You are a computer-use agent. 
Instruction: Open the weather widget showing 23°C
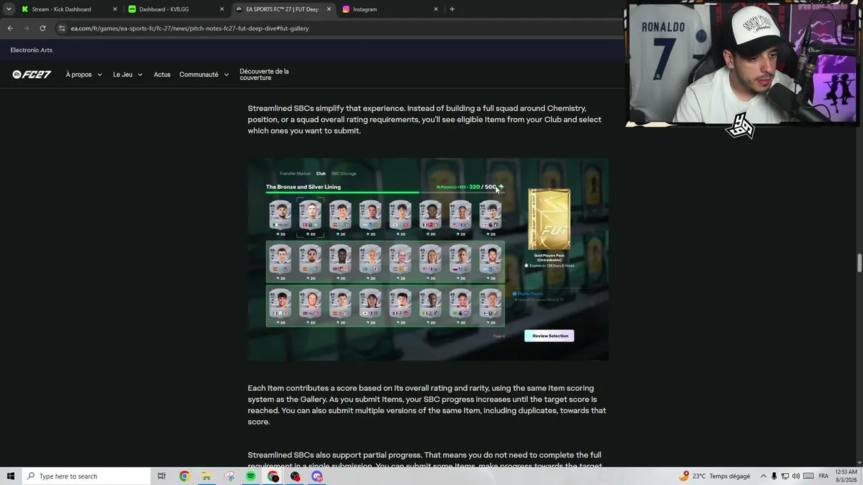tap(715, 476)
